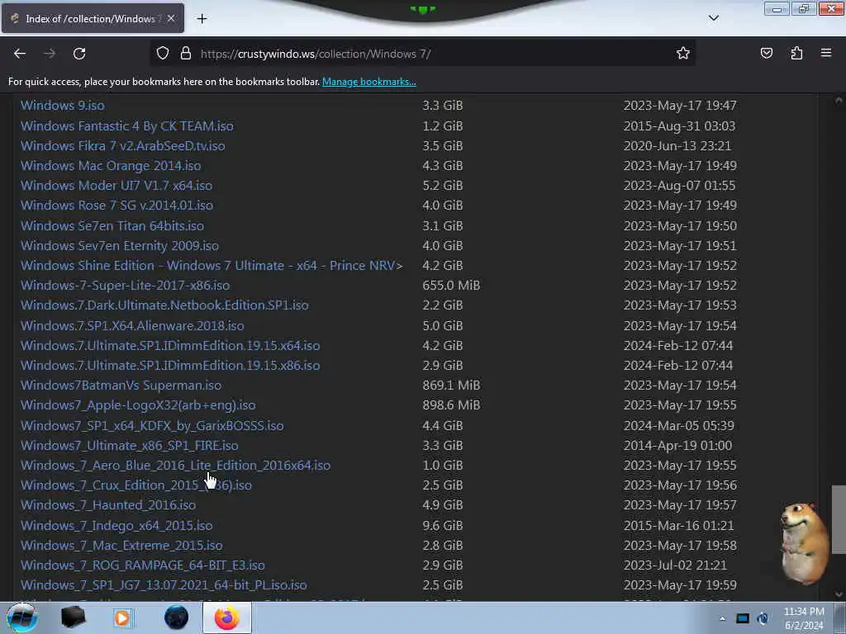Viewport: 846px width, 634px height.
Task: Open Windows7_Ultimate_x86_SP1_FIRE.iso
Action: [x=130, y=446]
